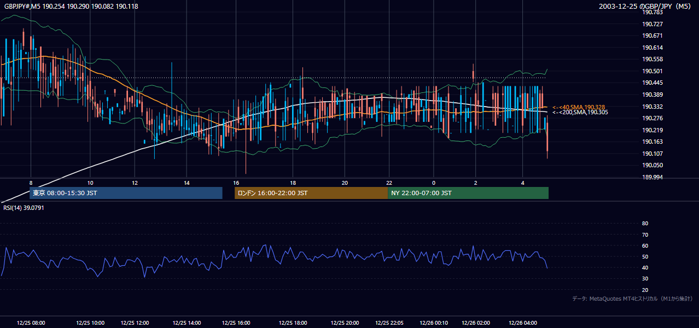Click hour marker 22 on chart axis

click(389, 183)
